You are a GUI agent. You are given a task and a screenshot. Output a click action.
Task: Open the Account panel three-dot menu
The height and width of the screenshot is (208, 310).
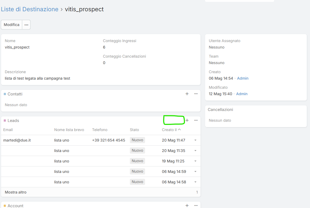point(196,205)
